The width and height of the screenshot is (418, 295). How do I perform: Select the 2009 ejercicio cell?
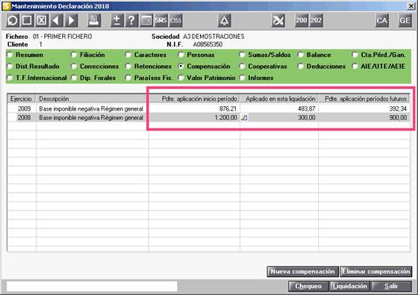click(x=22, y=108)
